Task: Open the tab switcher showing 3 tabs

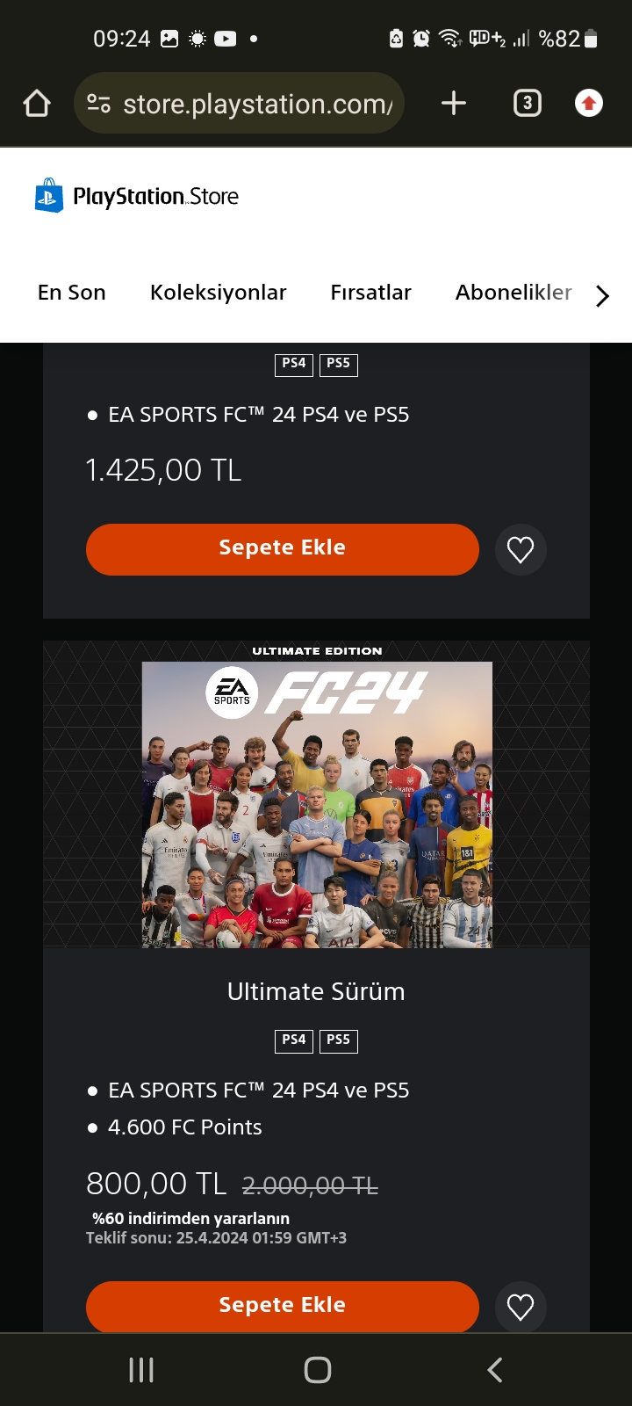Action: tap(527, 104)
